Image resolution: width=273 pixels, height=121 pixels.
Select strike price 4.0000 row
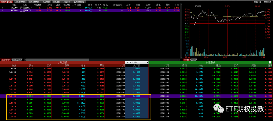point(136,103)
